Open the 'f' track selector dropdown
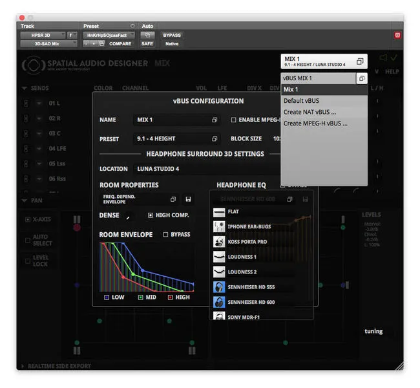Image resolution: width=420 pixels, height=388 pixels. tap(72, 35)
